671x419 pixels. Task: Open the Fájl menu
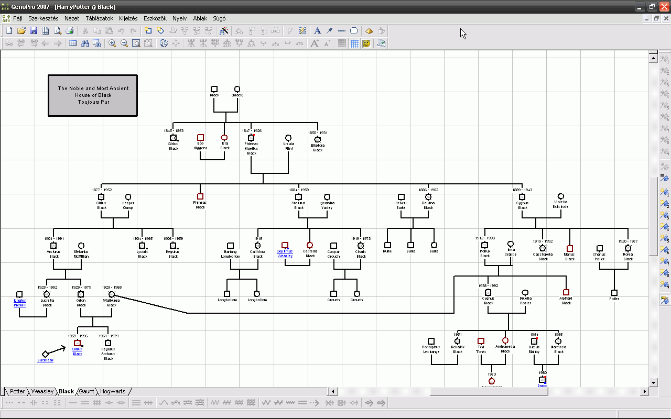17,18
